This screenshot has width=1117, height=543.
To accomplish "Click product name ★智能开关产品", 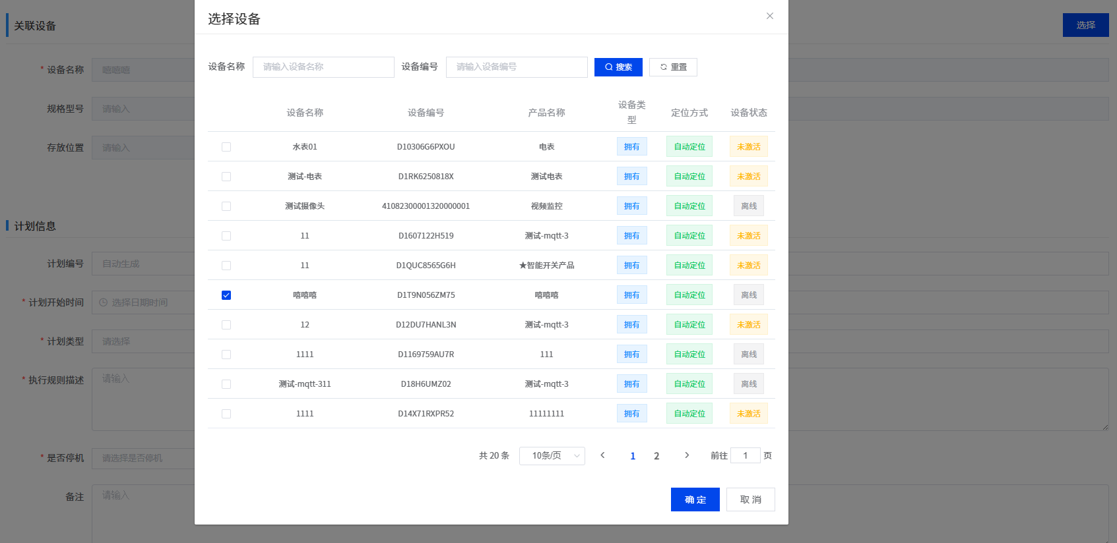I will (x=547, y=266).
